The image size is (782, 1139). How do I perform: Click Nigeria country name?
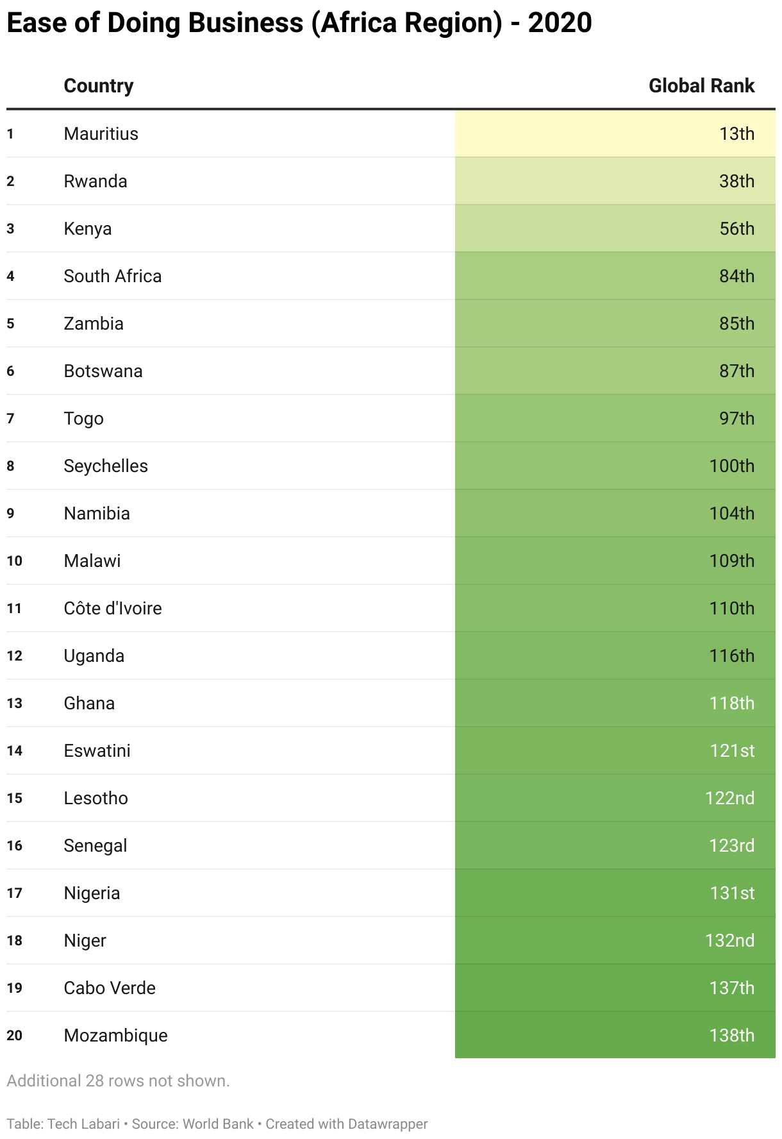[92, 893]
